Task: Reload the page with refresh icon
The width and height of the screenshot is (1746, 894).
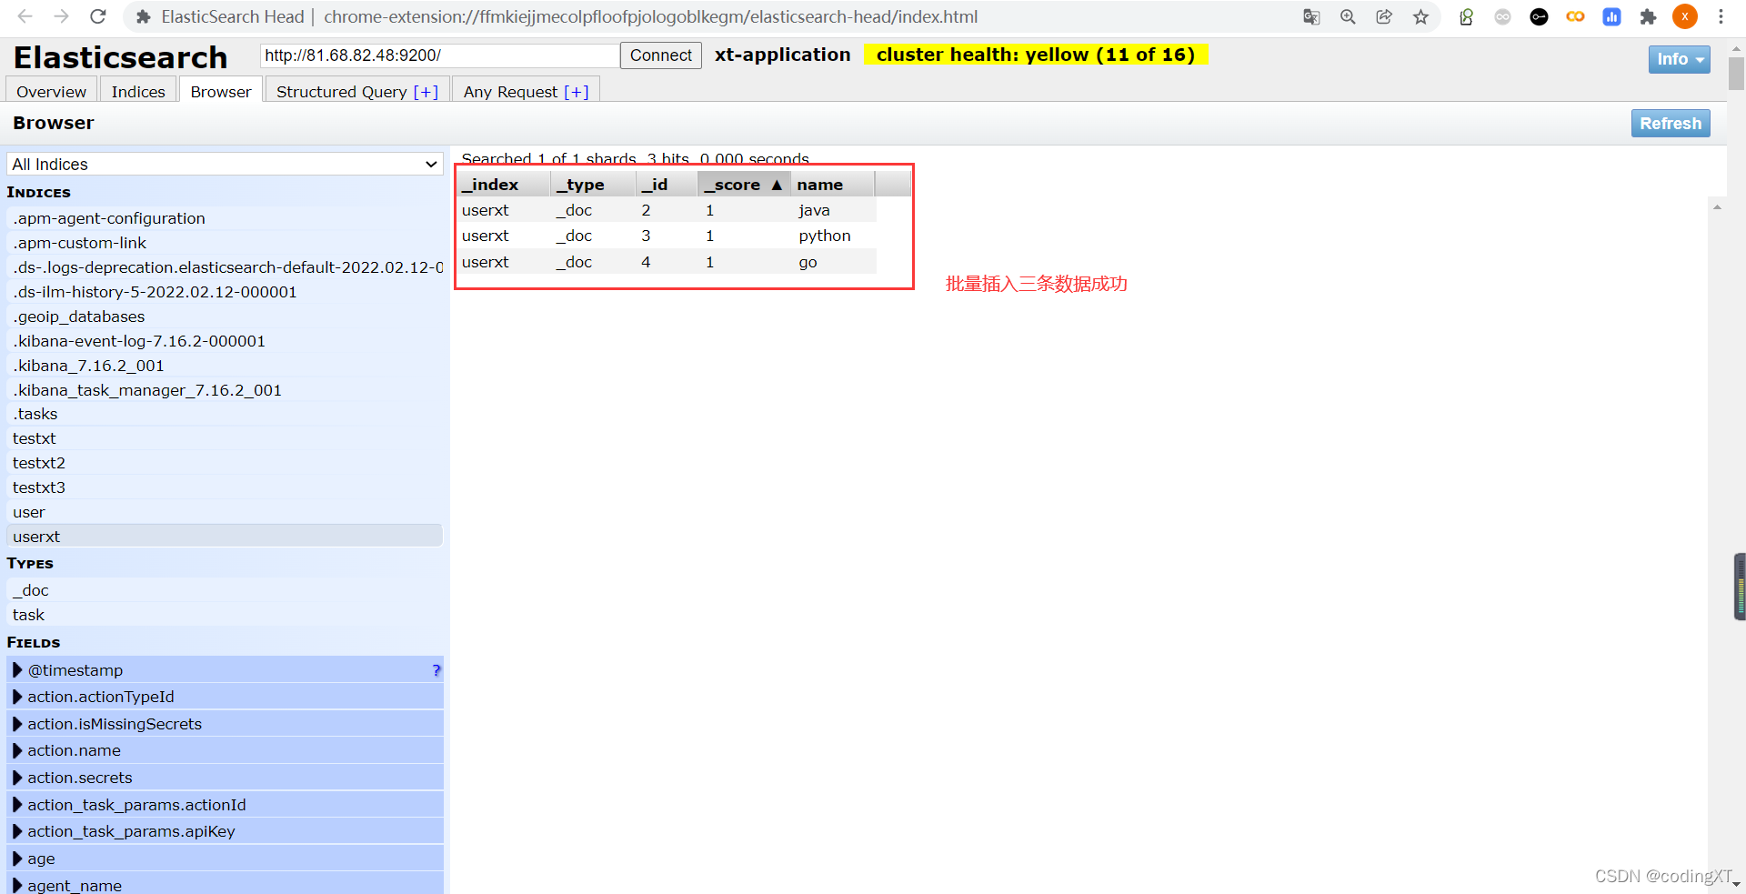Action: [x=98, y=16]
